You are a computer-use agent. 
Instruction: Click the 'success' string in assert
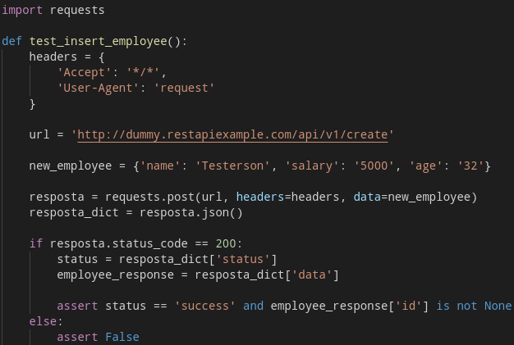tap(205, 306)
